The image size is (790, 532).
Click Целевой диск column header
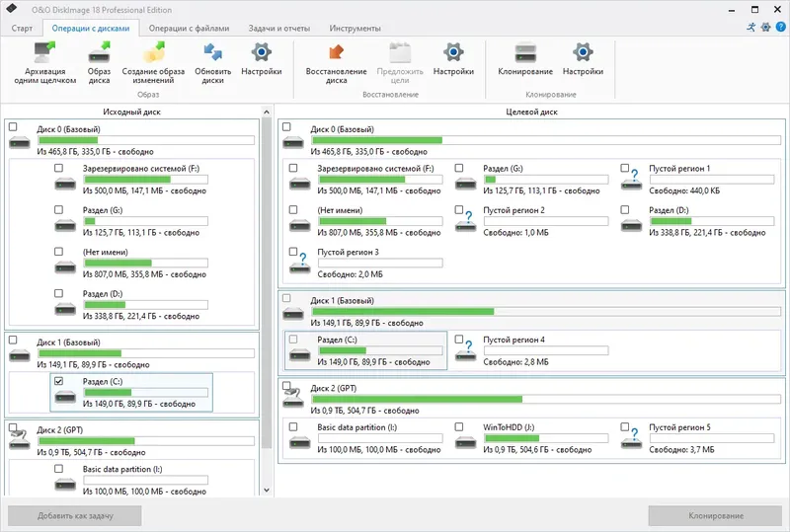pyautogui.click(x=531, y=112)
